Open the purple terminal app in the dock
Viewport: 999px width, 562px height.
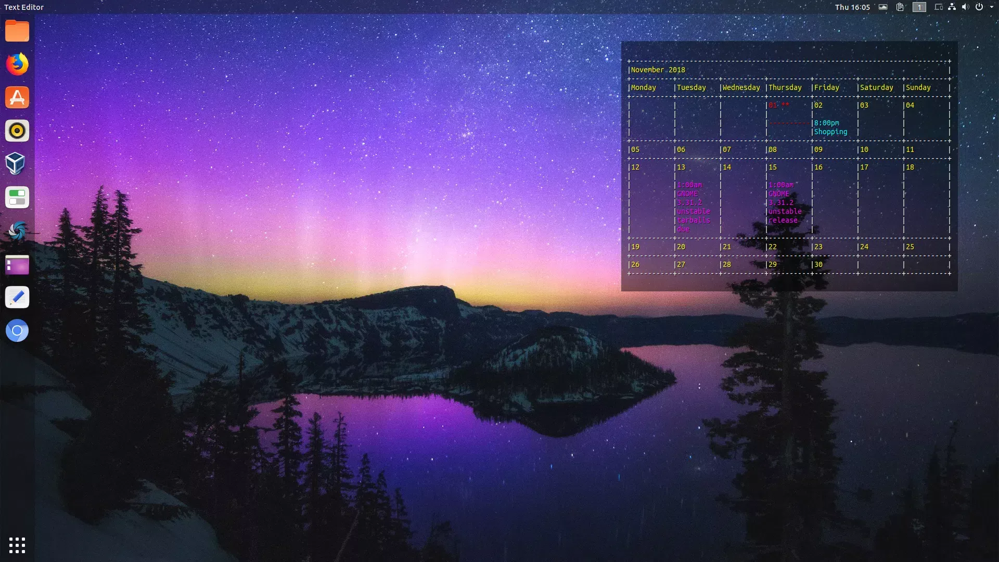pos(17,265)
